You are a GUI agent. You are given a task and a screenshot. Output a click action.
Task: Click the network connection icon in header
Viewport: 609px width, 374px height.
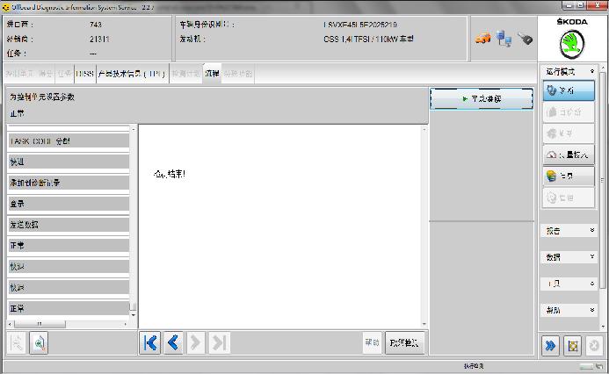504,39
